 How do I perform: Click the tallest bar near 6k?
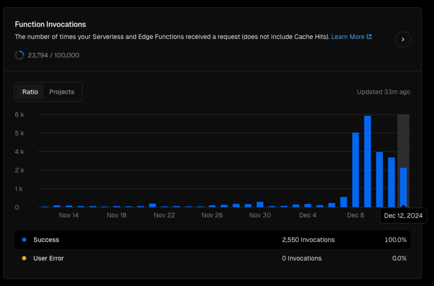pos(367,161)
